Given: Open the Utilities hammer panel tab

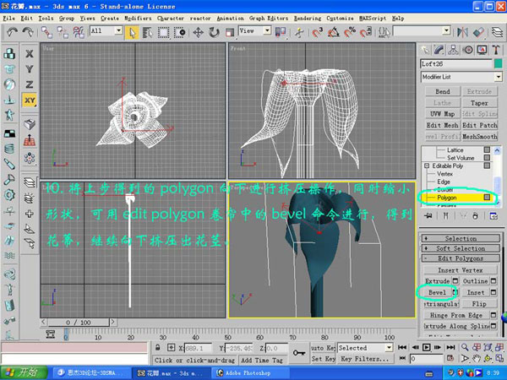Looking at the screenshot, I should 496,50.
